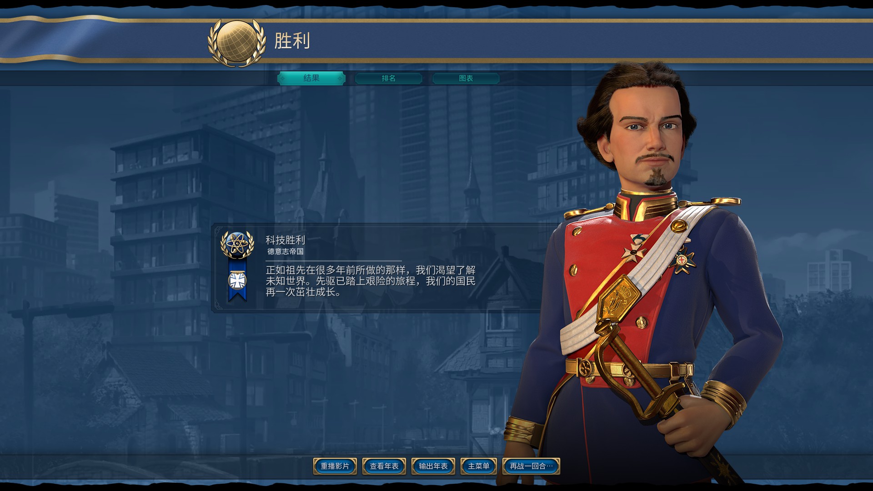The image size is (873, 491).
Task: Return to 主菜单
Action: 479,466
